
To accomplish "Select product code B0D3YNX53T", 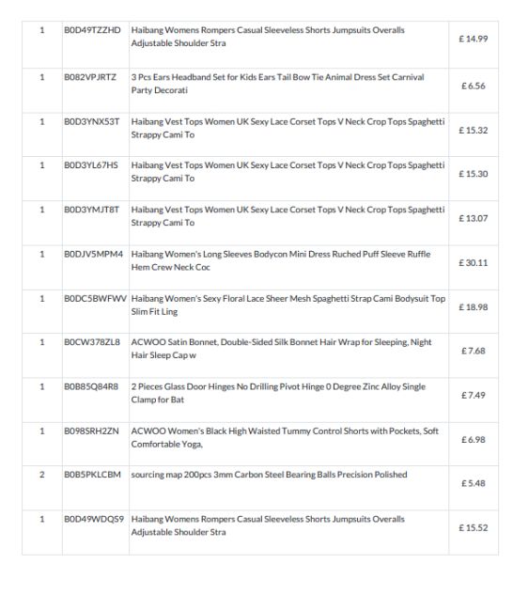I will point(92,121).
